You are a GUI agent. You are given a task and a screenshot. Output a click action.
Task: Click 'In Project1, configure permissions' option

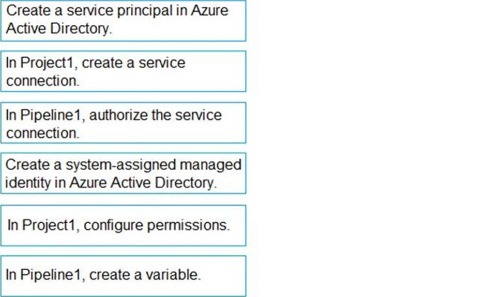click(x=123, y=225)
